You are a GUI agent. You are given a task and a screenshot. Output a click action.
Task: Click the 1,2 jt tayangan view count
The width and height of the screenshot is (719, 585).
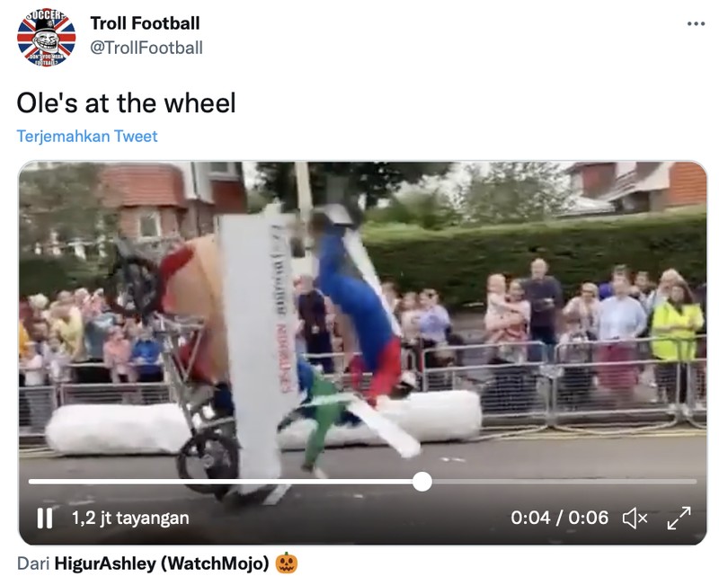[130, 519]
